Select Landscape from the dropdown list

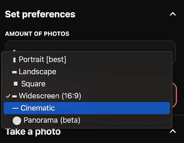[37, 72]
